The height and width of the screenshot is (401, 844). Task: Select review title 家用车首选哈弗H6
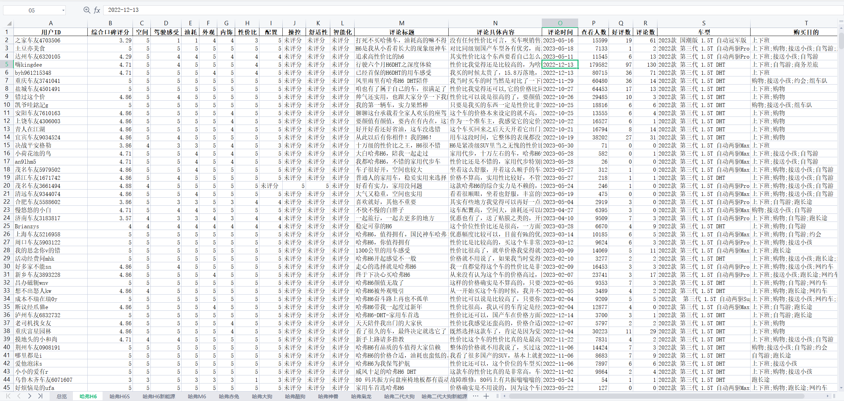[x=401, y=388]
